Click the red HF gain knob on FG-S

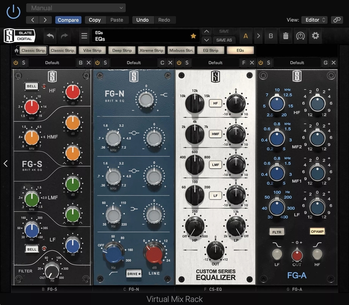click(73, 92)
